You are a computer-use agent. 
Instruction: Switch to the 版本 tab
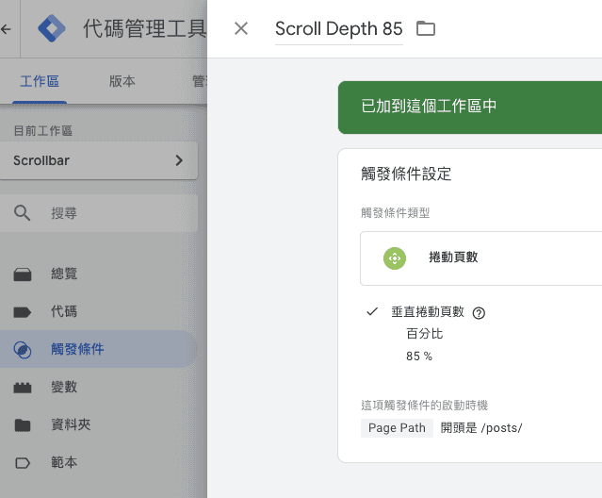122,81
